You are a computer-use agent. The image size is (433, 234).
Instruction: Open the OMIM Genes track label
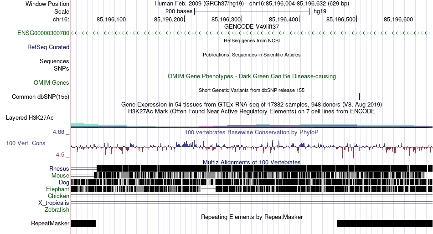click(52, 82)
